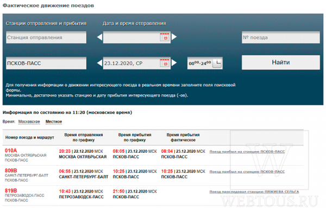Open status link for train 010А arrival
The image size is (326, 208).
coord(247,152)
